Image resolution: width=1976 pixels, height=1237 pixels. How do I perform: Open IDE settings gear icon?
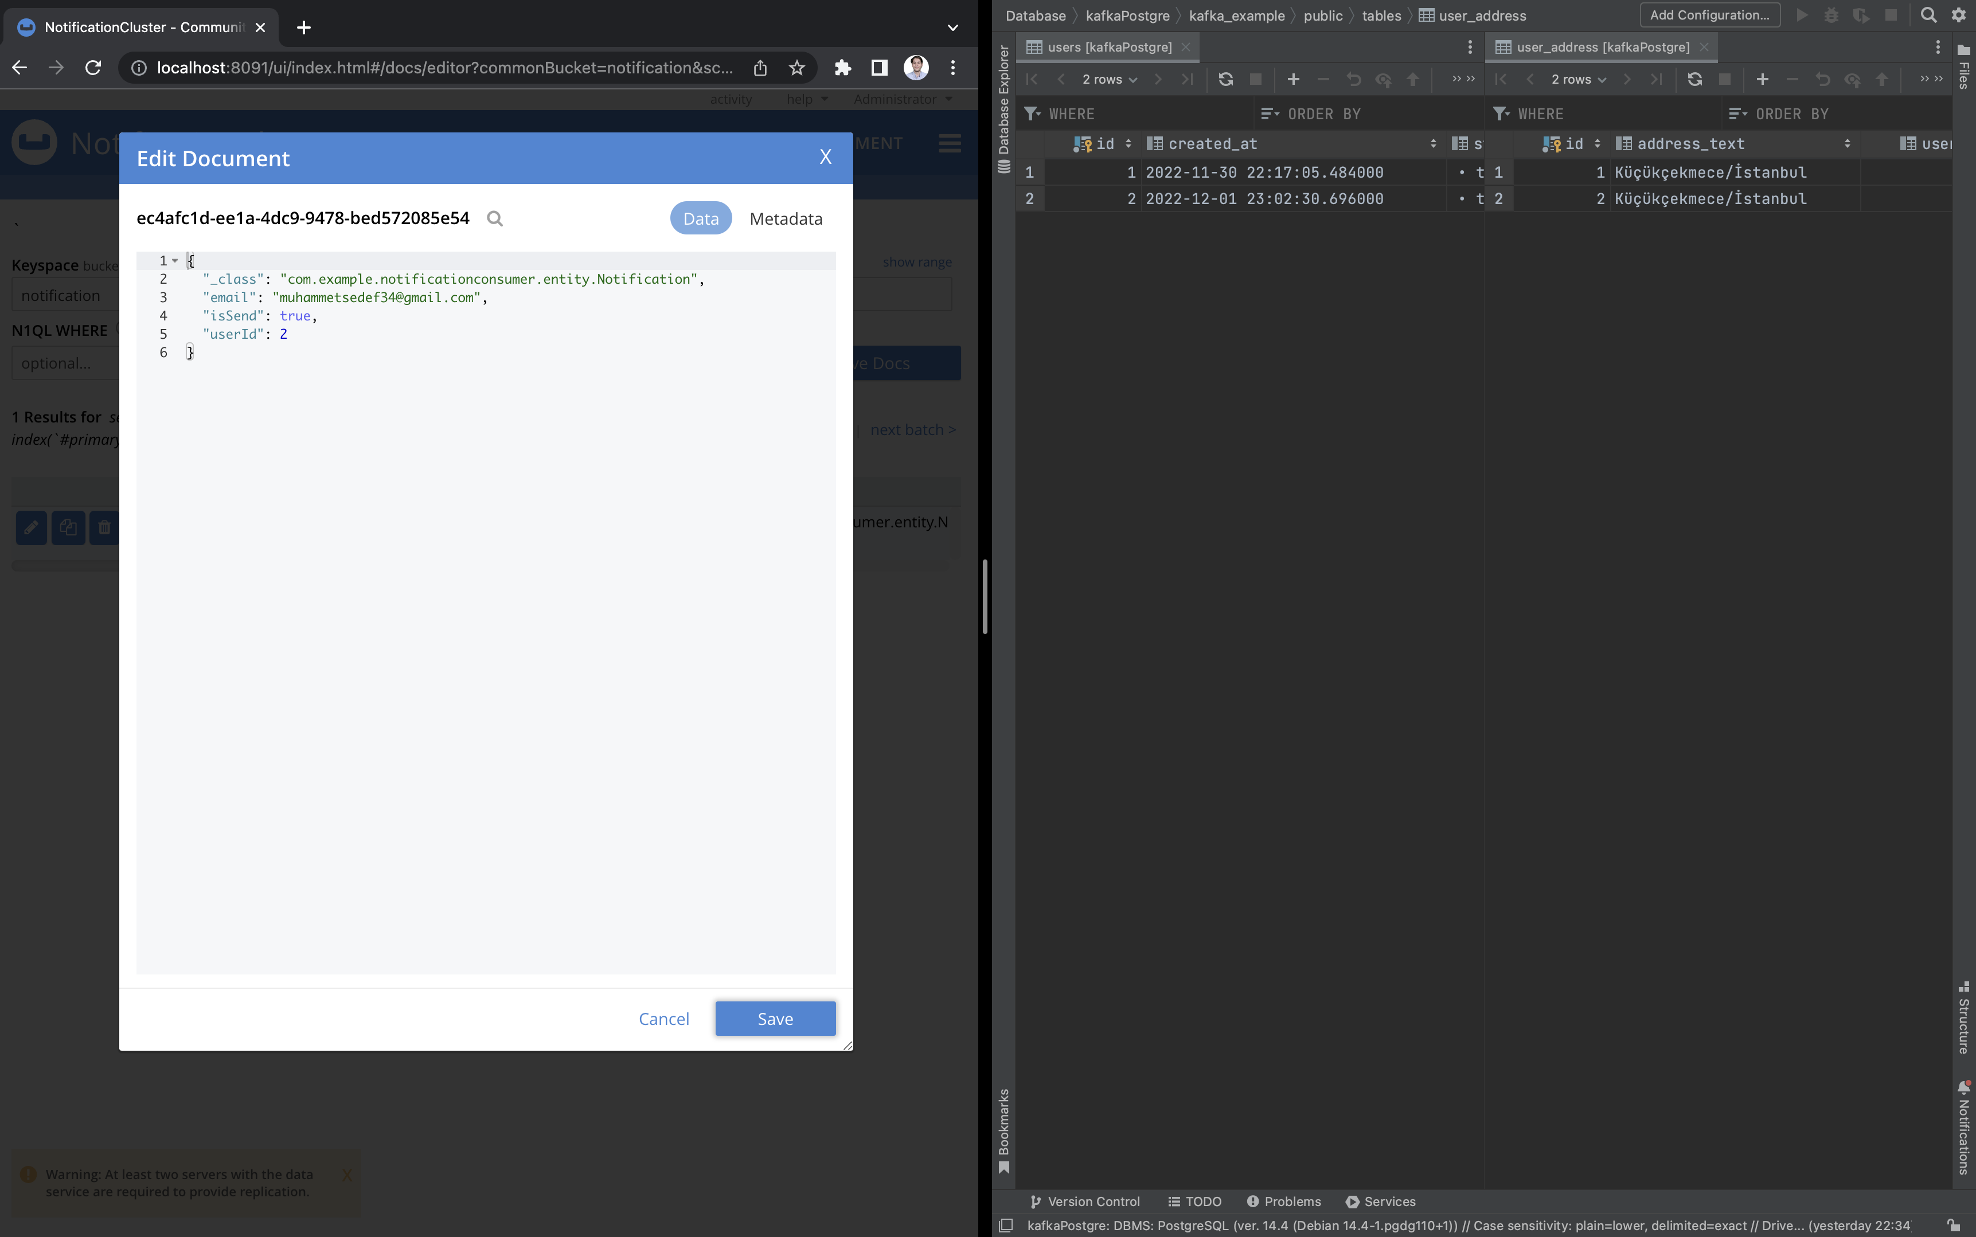1958,15
